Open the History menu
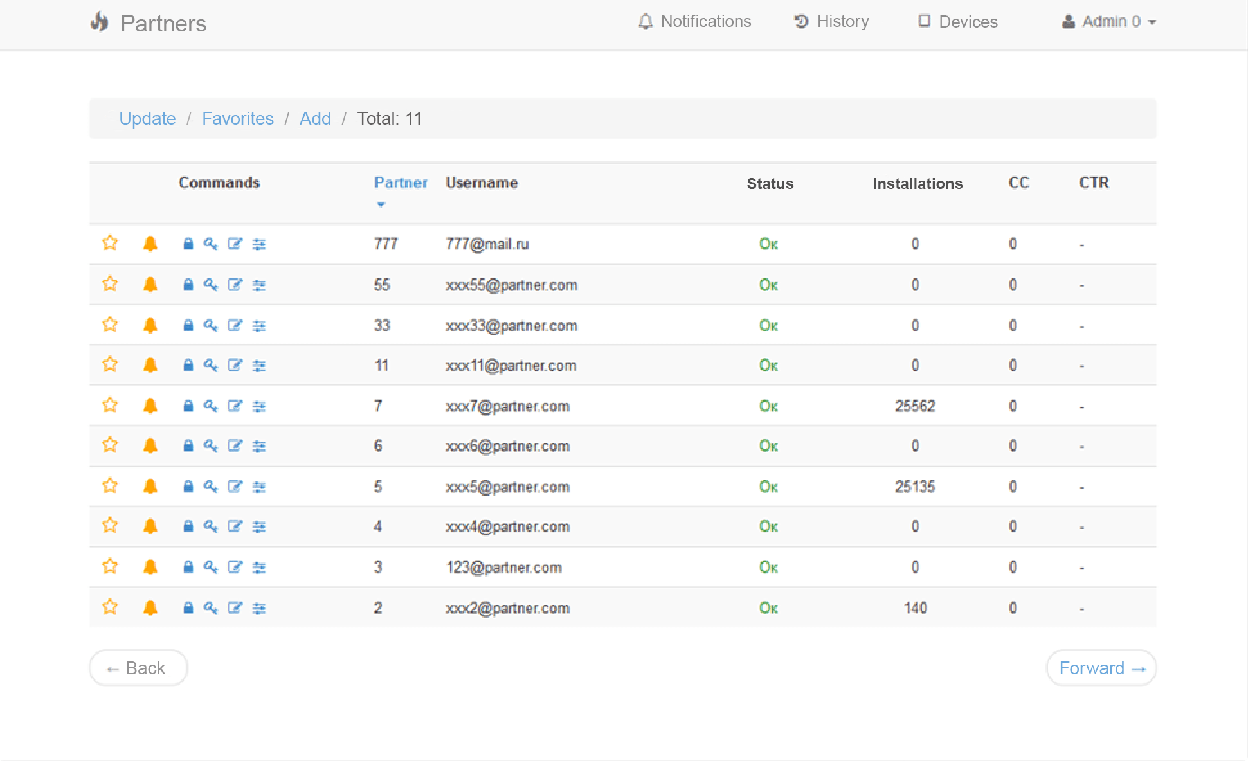 click(831, 21)
